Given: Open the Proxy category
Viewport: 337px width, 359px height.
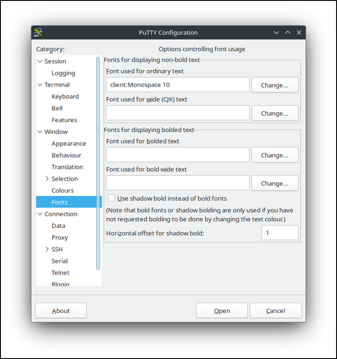Looking at the screenshot, I should (60, 238).
